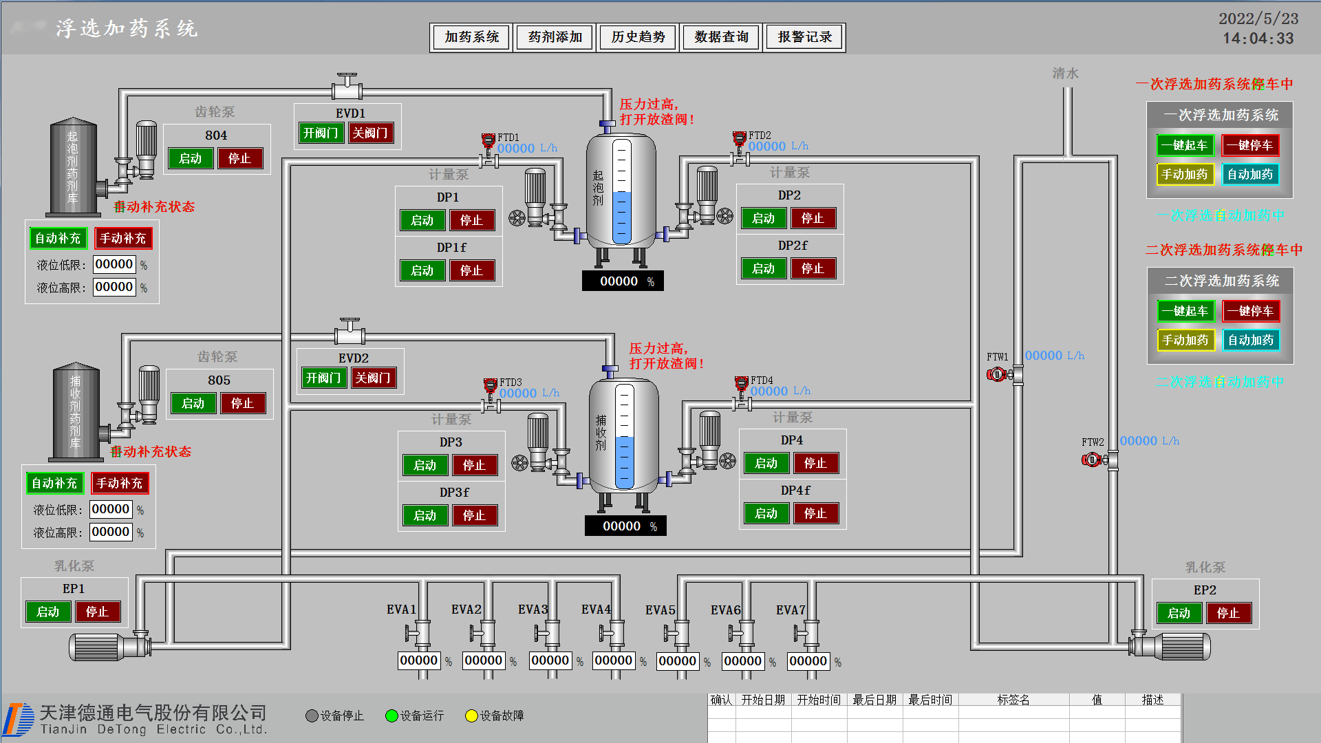
Task: Click the EVD1 valve icon on top pipe
Action: 347,87
